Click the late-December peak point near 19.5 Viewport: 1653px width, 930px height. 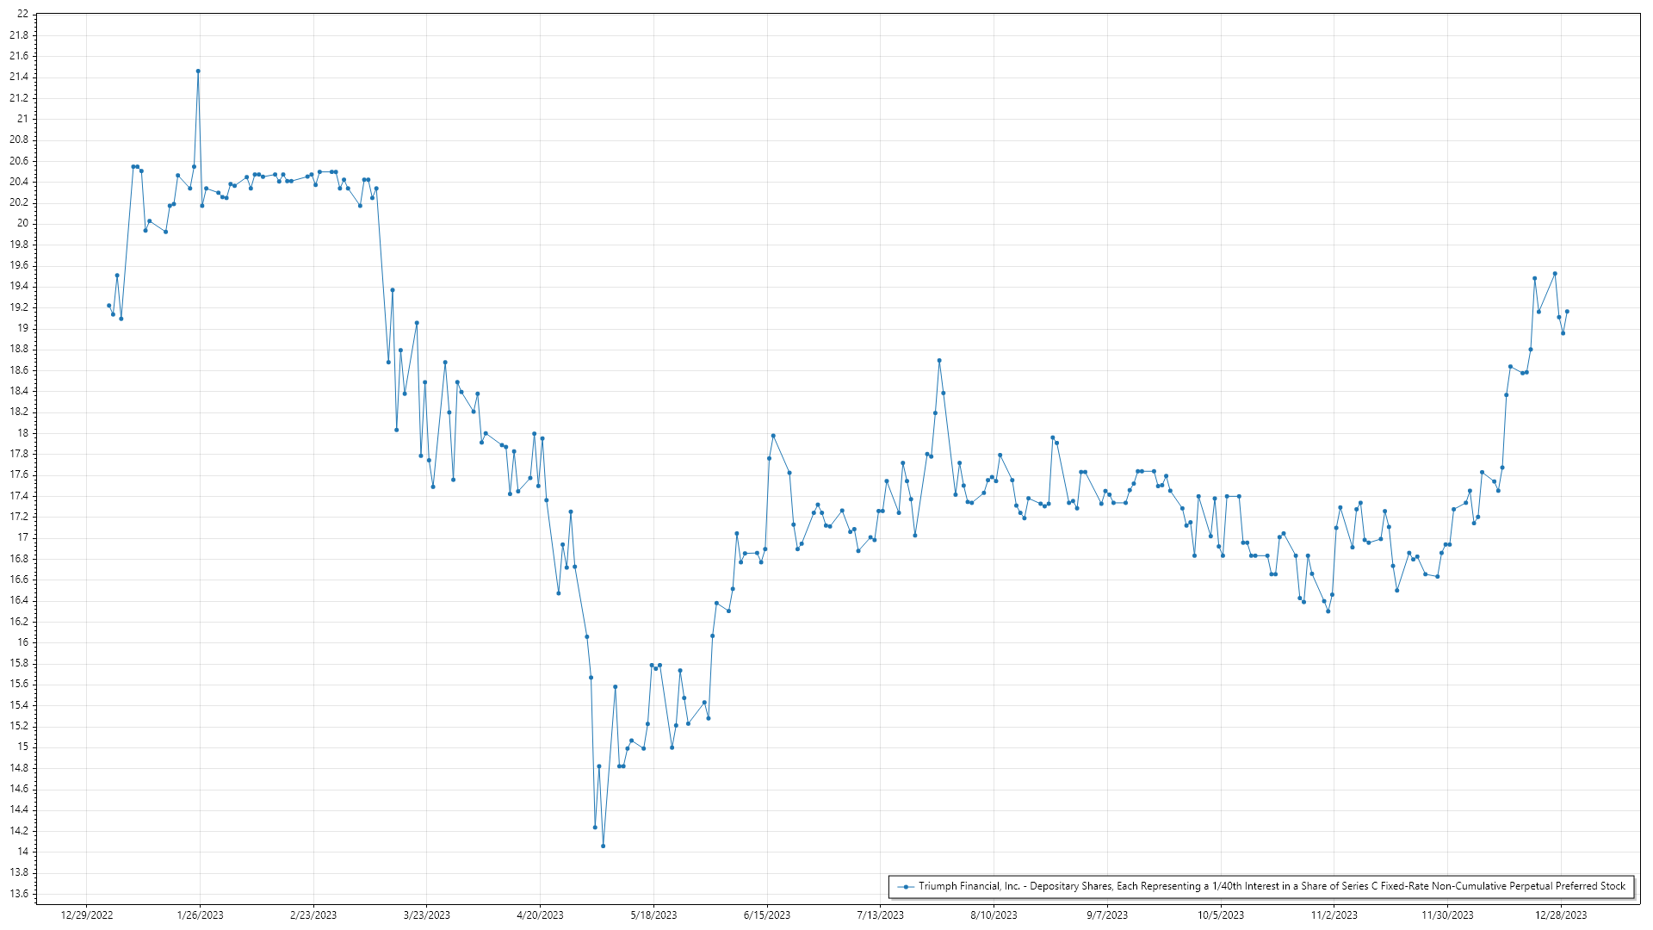tap(1555, 274)
